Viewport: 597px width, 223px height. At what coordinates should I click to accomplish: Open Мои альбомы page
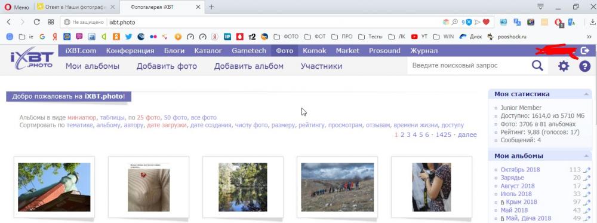click(93, 66)
